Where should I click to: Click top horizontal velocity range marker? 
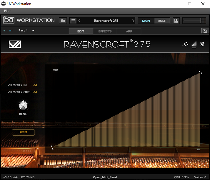click(199, 71)
